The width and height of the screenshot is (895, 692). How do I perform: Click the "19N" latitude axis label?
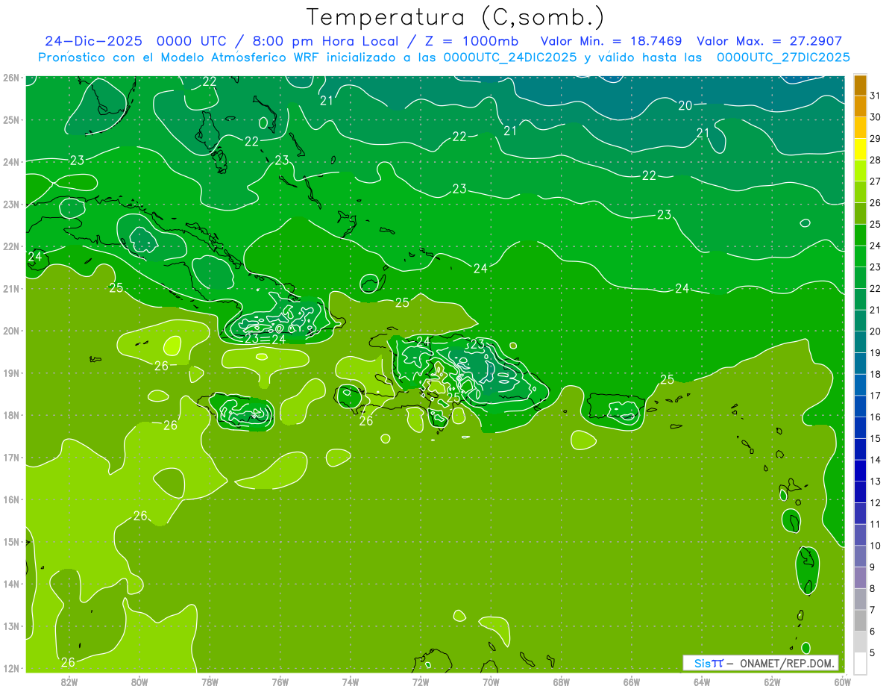(x=10, y=373)
